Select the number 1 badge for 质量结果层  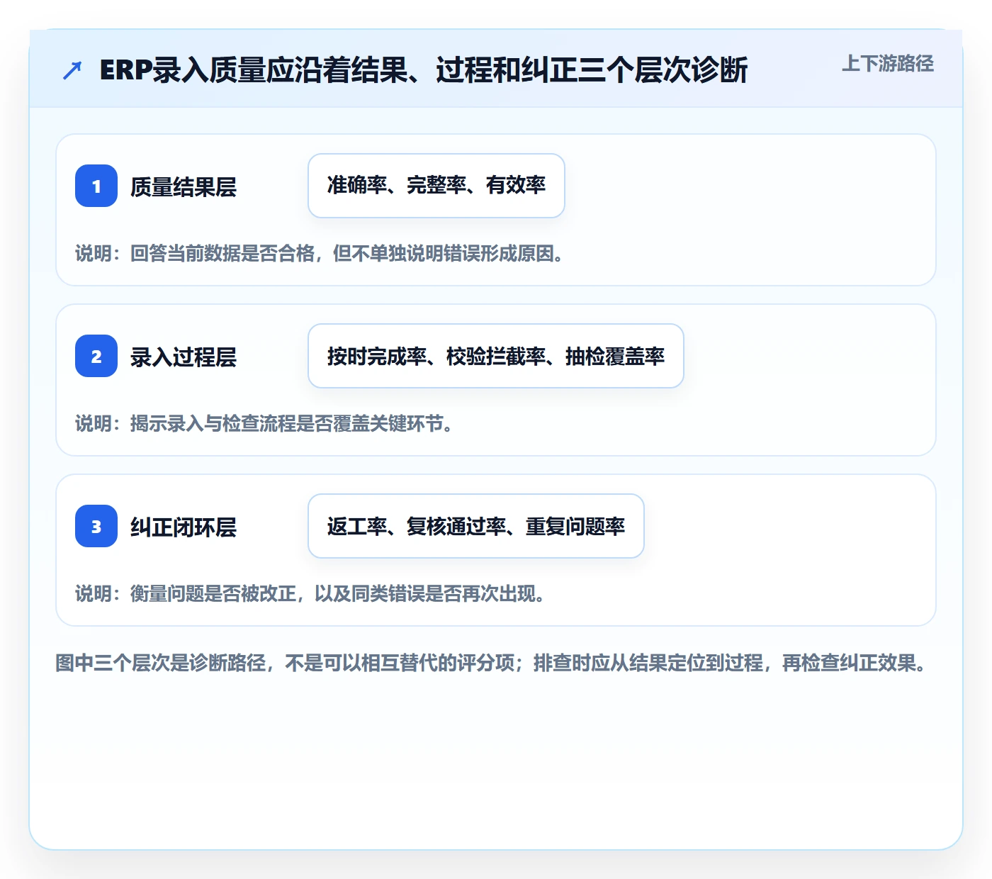coord(96,186)
